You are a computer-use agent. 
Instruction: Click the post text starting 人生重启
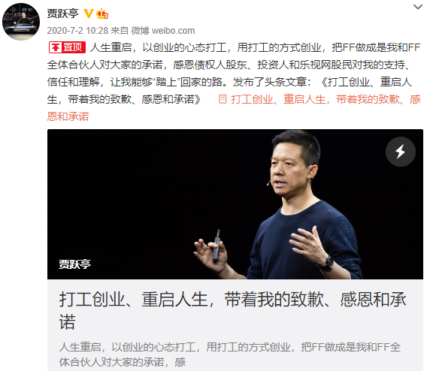coord(235,74)
